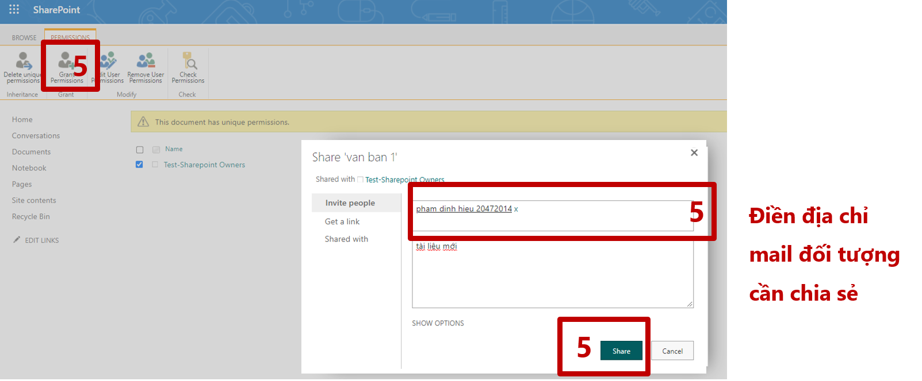Close the Share 'van ban 1' dialog
This screenshot has height=381, width=922.
(694, 153)
